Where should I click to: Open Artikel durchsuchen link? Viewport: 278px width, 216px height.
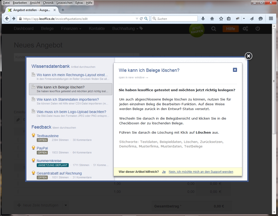coord(83,67)
